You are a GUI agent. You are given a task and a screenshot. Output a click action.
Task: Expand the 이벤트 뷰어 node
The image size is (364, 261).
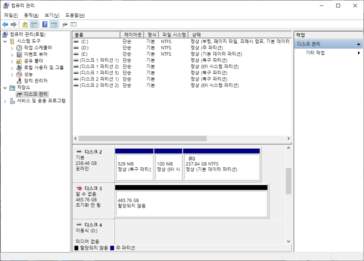click(12, 55)
